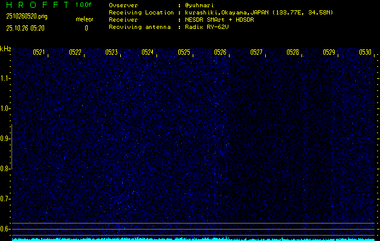Click the 0524 time marker
Viewport: 380px width, 241px height.
click(147, 52)
